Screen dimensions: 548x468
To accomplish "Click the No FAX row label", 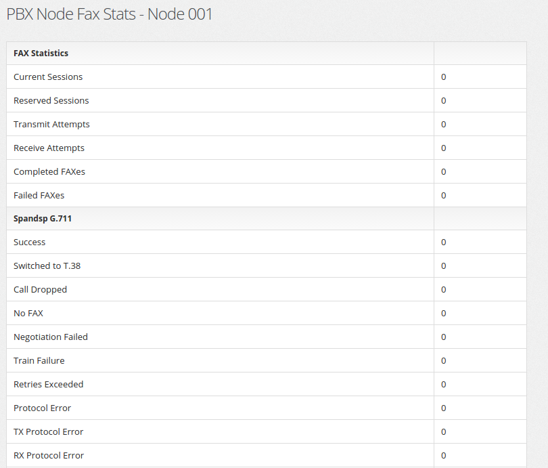I will [x=28, y=314].
